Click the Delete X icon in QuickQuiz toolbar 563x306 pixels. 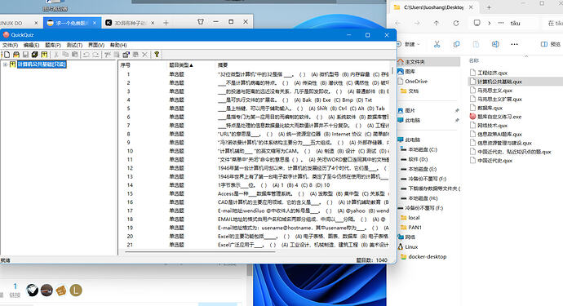coord(144,55)
